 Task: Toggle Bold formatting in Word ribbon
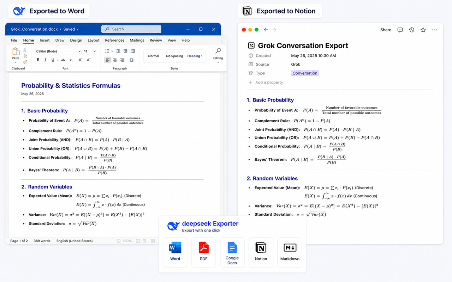[38, 60]
